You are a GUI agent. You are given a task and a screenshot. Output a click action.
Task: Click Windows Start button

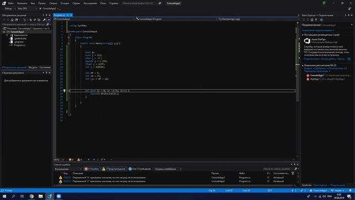click(x=4, y=196)
